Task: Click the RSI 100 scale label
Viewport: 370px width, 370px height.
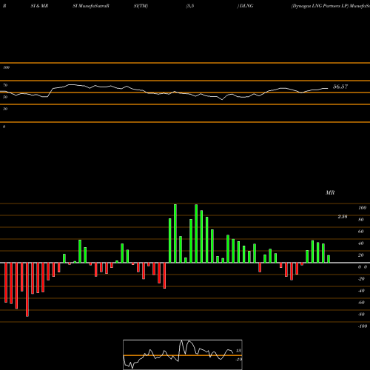Action: click(x=6, y=67)
